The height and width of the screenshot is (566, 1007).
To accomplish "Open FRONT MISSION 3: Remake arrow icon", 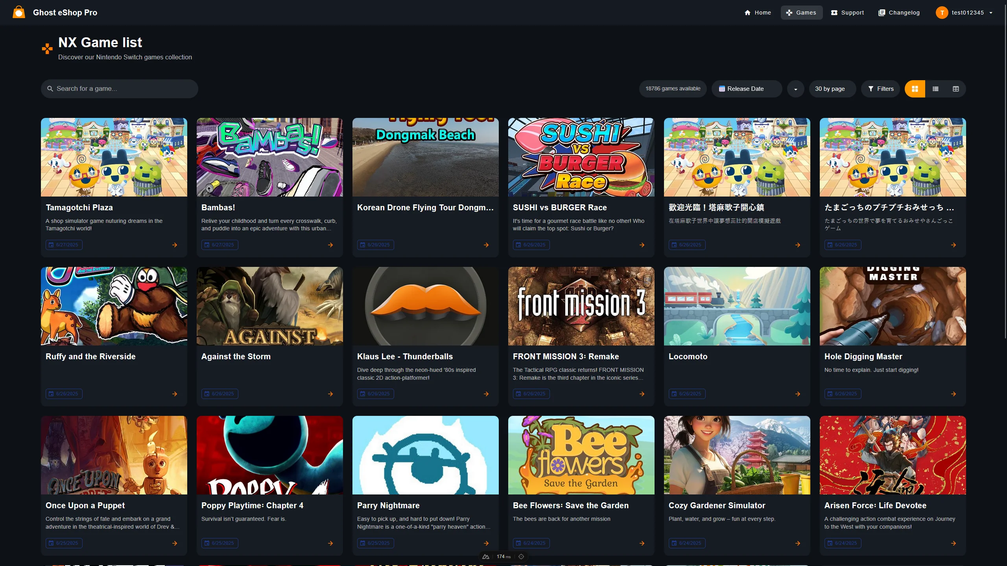I will (x=642, y=394).
